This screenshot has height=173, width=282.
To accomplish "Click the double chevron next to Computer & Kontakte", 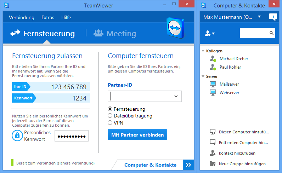I will click(188, 165).
